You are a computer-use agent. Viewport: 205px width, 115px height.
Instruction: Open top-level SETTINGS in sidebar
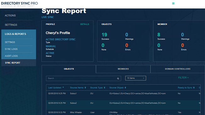click(11, 25)
